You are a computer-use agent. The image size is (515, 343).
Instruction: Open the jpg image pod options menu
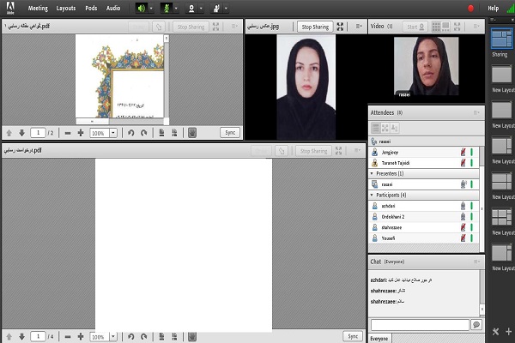tap(359, 27)
